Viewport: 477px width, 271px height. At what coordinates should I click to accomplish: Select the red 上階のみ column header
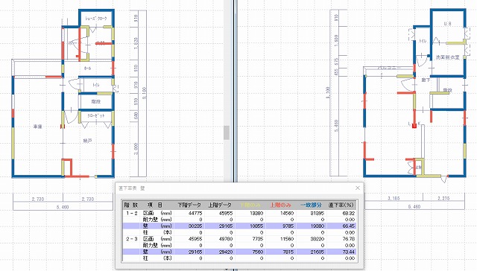coord(280,205)
